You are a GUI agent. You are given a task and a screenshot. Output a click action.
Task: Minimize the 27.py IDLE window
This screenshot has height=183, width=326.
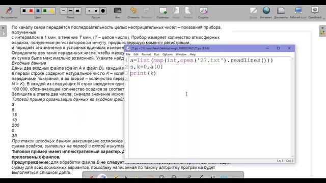(267, 48)
